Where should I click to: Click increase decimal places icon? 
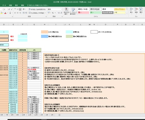click(59, 13)
